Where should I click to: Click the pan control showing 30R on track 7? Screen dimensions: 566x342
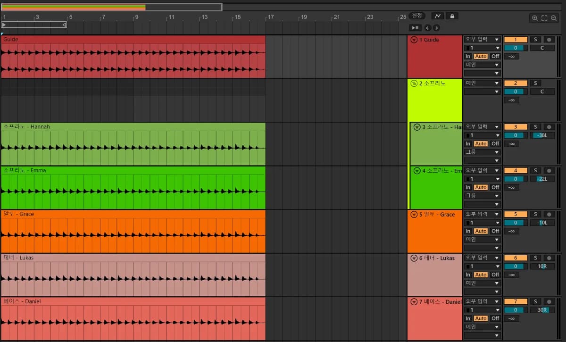tap(542, 310)
